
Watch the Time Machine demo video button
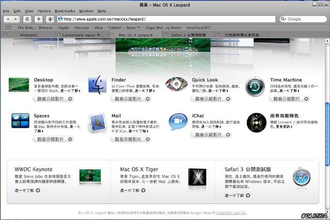click(x=289, y=99)
